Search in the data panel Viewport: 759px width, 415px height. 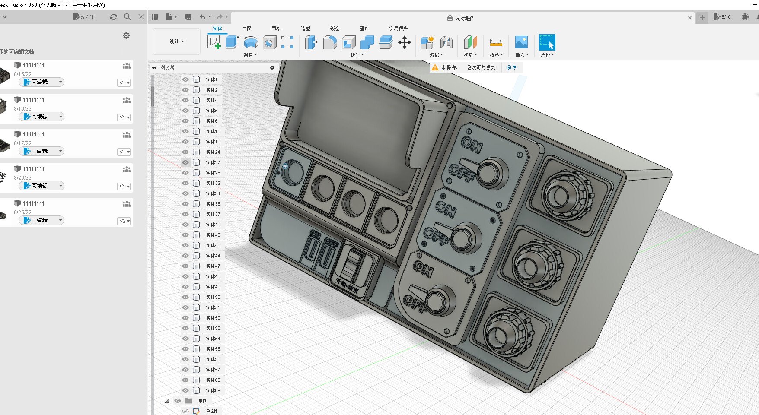(127, 17)
